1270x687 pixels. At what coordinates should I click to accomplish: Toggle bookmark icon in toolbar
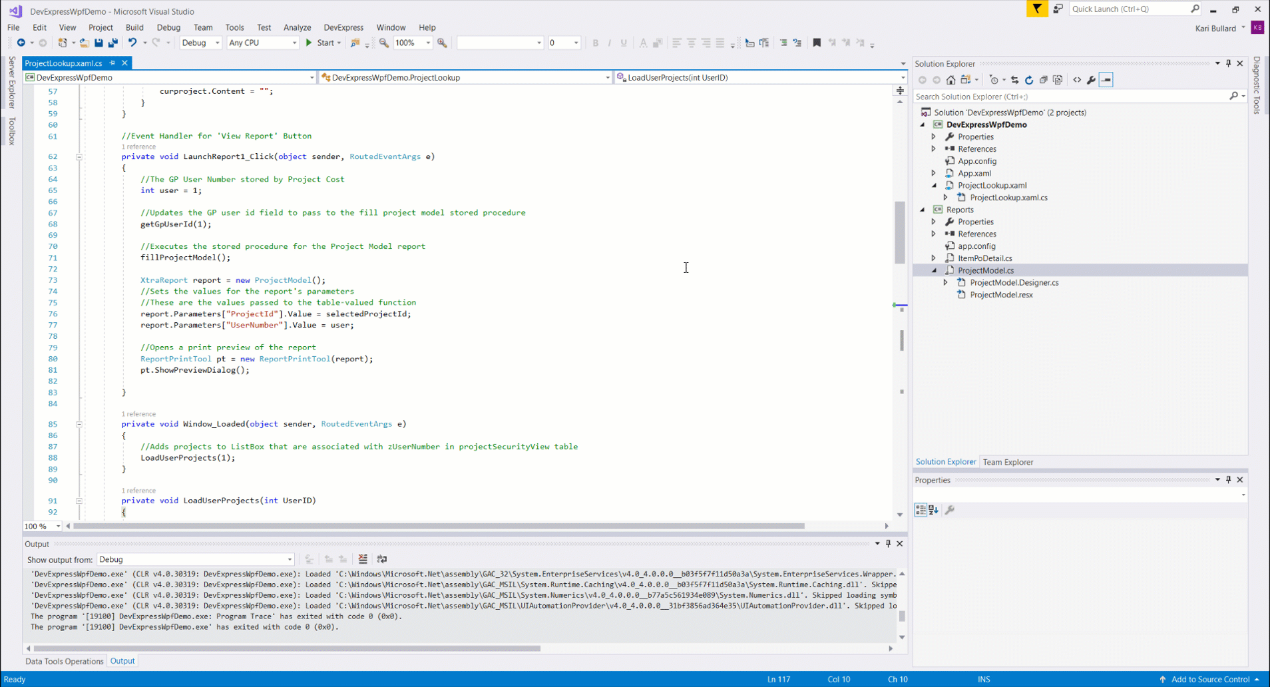817,43
